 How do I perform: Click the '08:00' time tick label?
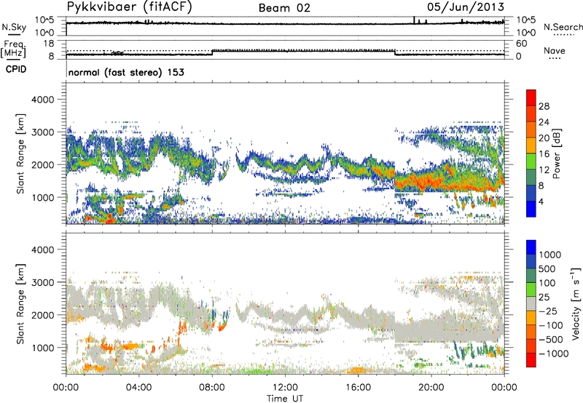(212, 388)
